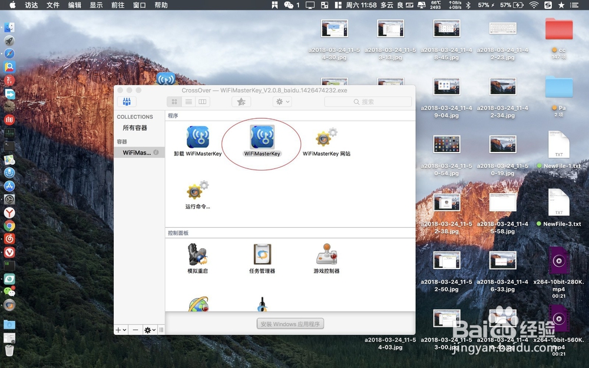Open the 文件 menu
This screenshot has height=368, width=589.
pos(53,5)
